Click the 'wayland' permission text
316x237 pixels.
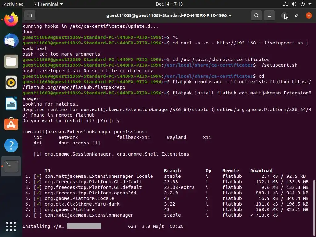[177, 137]
